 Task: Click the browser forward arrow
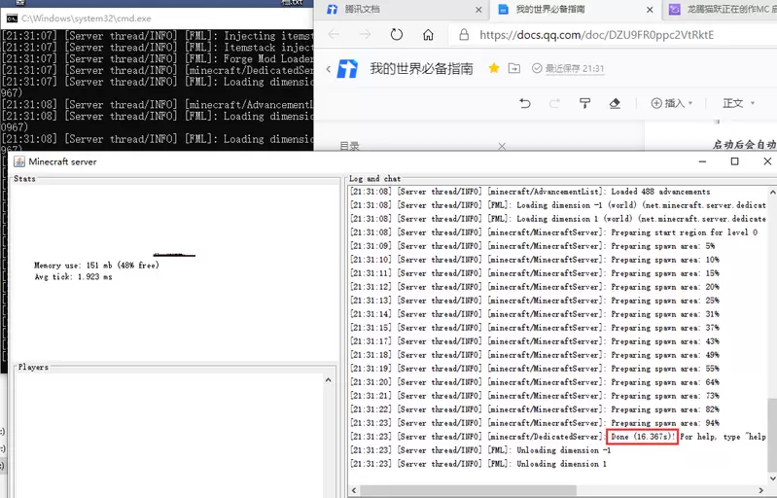pyautogui.click(x=366, y=34)
